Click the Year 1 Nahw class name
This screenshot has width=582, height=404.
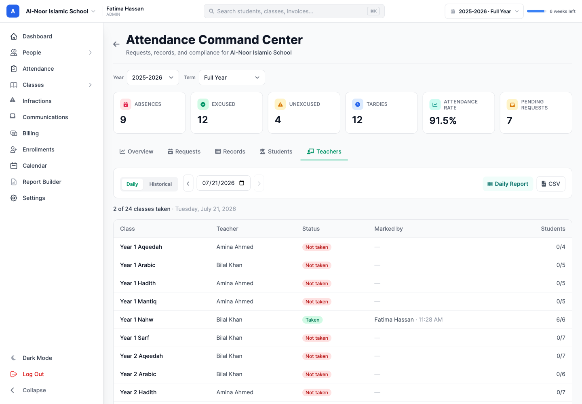pyautogui.click(x=137, y=320)
